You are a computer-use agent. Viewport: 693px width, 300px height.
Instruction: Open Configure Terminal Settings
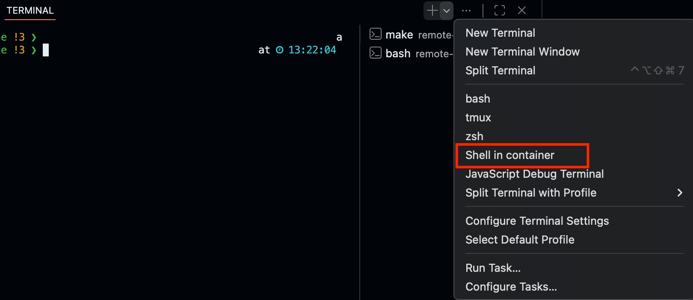tap(537, 221)
